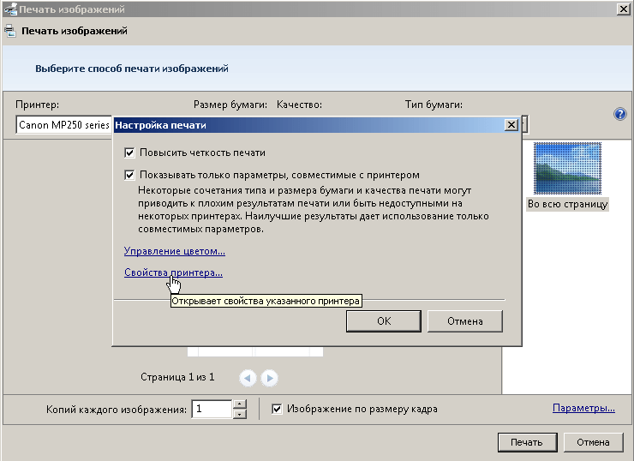This screenshot has height=461, width=634.
Task: Click the Печать button
Action: pyautogui.click(x=526, y=442)
